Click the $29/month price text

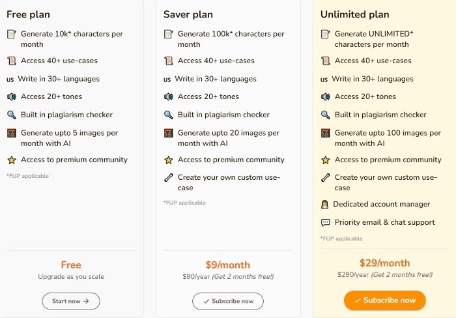coord(384,263)
